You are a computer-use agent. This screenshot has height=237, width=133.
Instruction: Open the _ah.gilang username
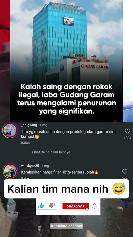click(x=29, y=125)
